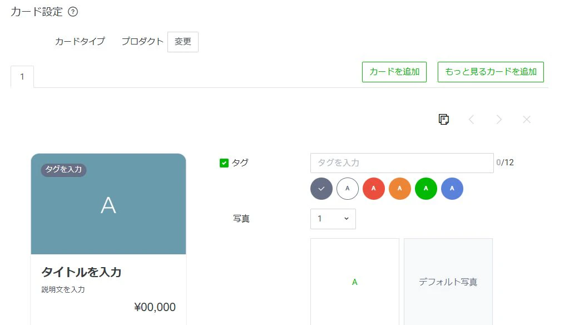Click the next card right arrow
564x325 pixels.
(499, 119)
